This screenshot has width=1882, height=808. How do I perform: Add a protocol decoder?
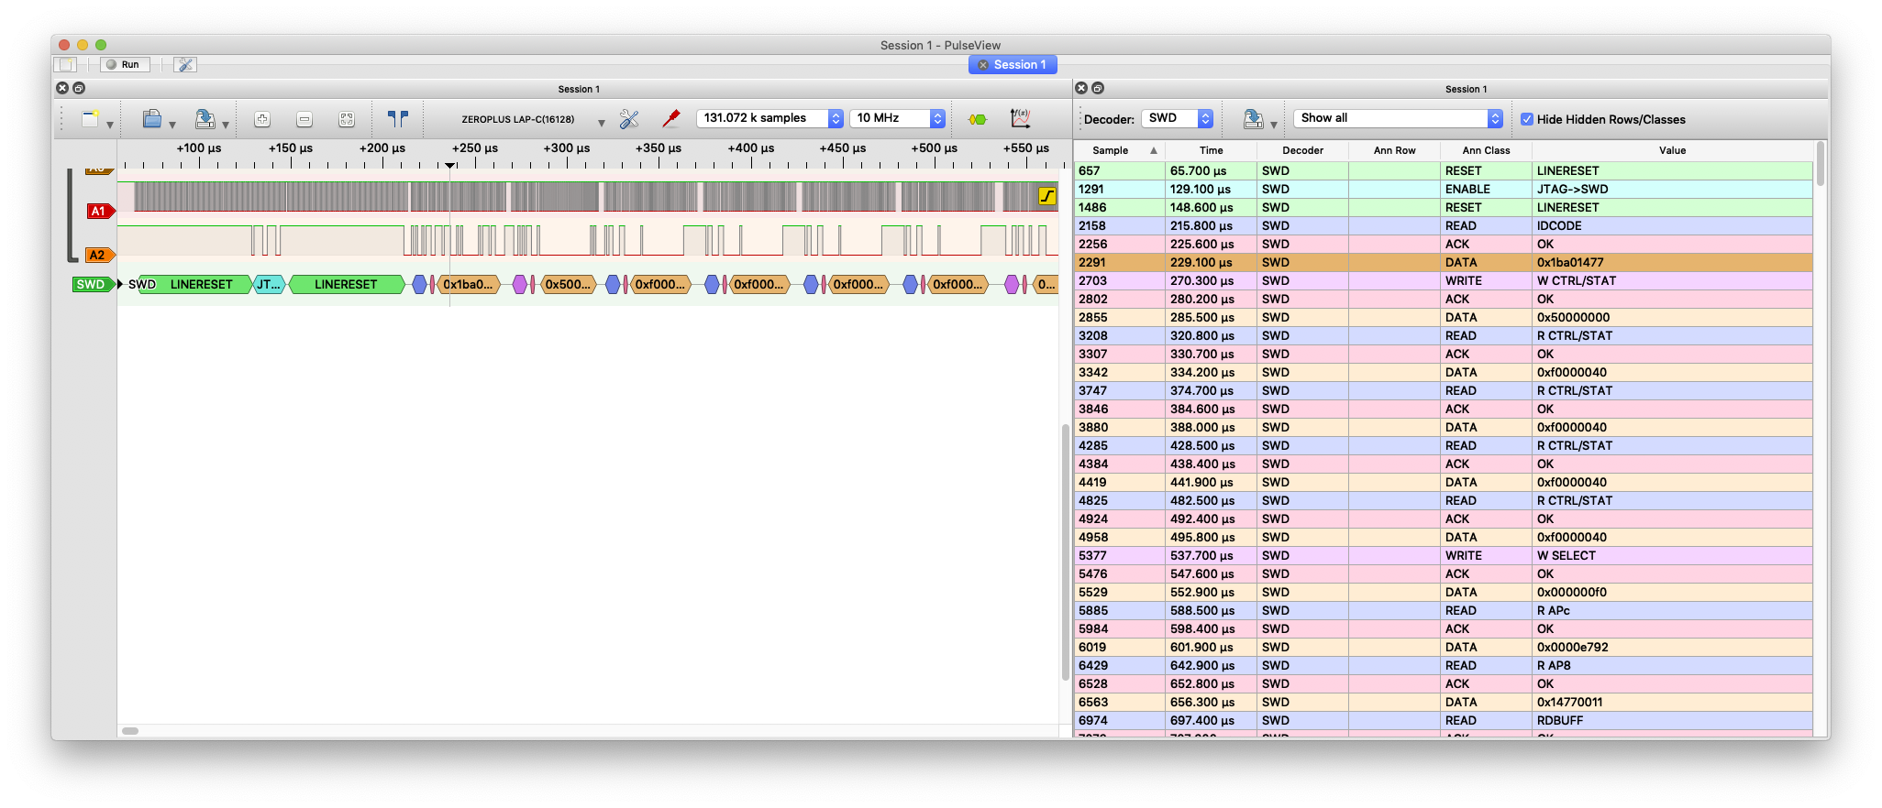point(978,119)
